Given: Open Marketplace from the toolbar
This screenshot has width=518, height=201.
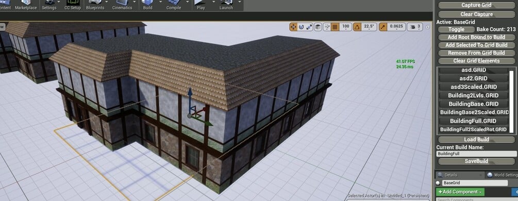Looking at the screenshot, I should tap(26, 5).
